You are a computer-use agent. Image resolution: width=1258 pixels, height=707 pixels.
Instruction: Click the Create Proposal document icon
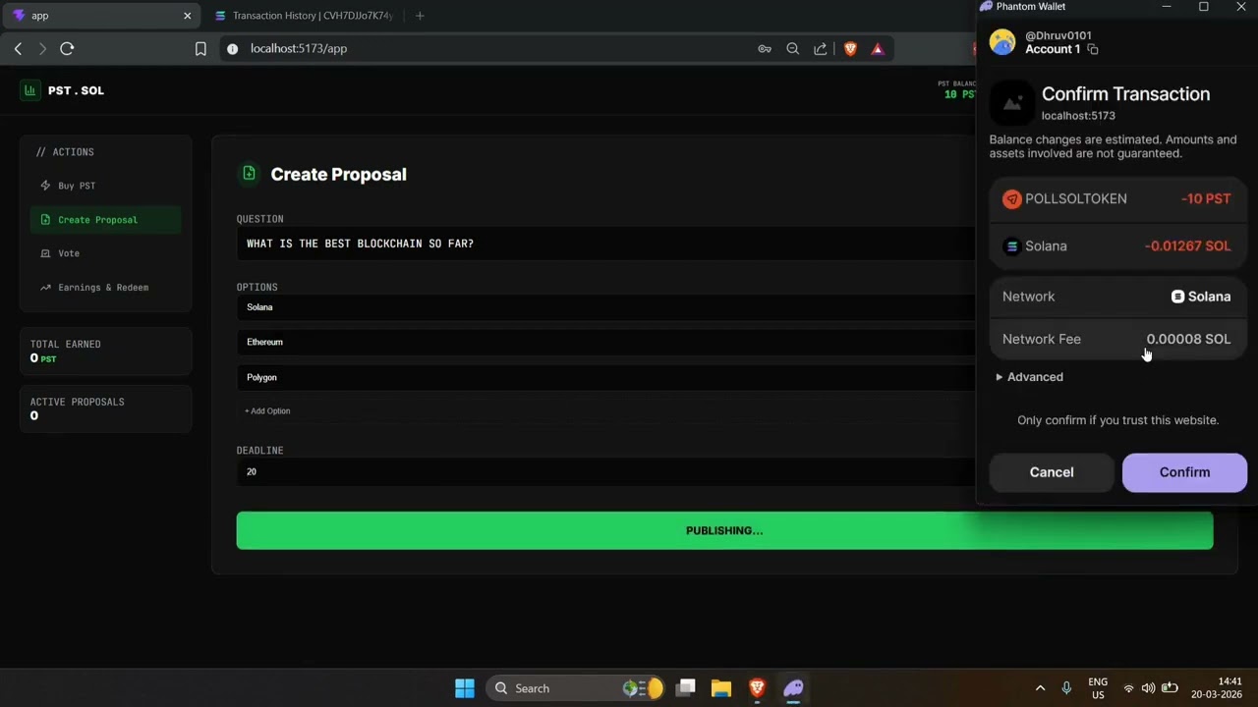pos(249,174)
